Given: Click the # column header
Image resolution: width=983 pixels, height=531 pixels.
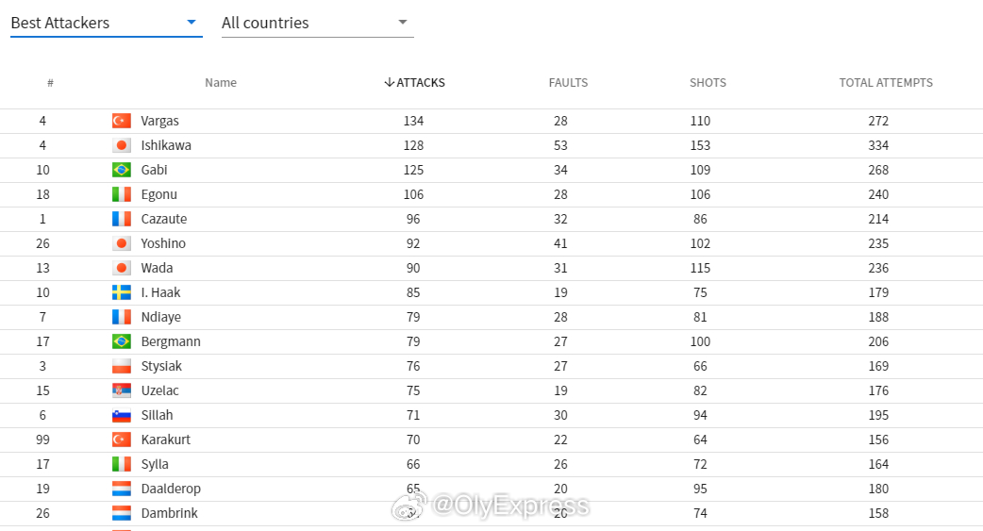Looking at the screenshot, I should (x=50, y=83).
